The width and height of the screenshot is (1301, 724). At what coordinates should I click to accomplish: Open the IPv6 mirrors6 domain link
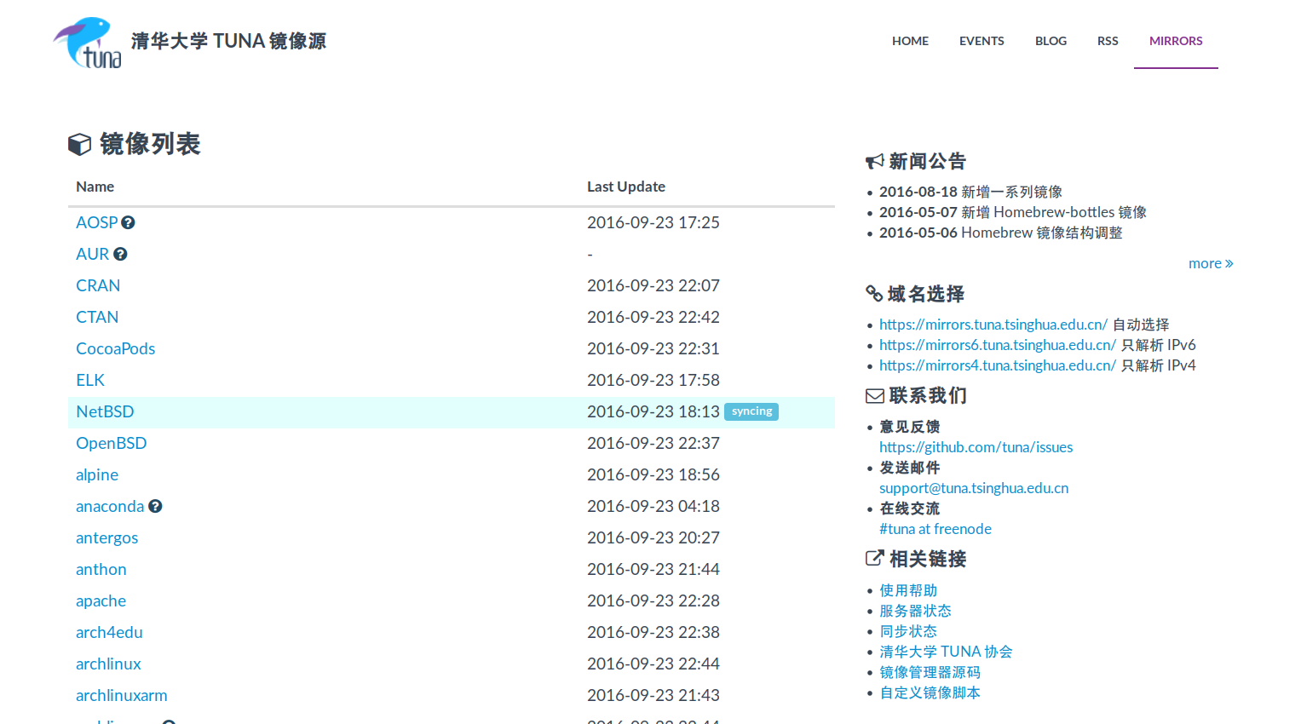(x=997, y=345)
